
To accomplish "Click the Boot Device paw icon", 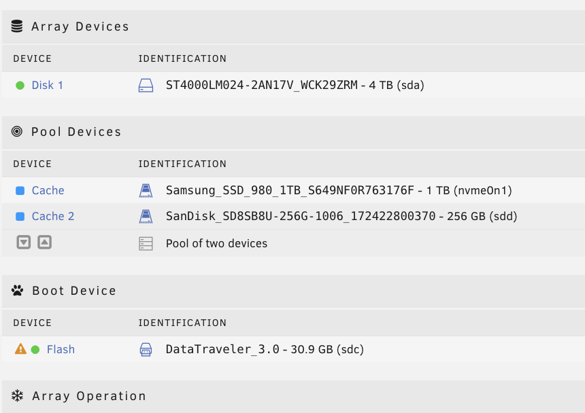I will tap(17, 290).
